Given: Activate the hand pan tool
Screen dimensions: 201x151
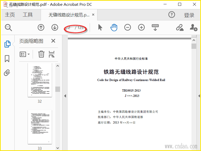Looking at the screenshot, I should pos(114,27).
